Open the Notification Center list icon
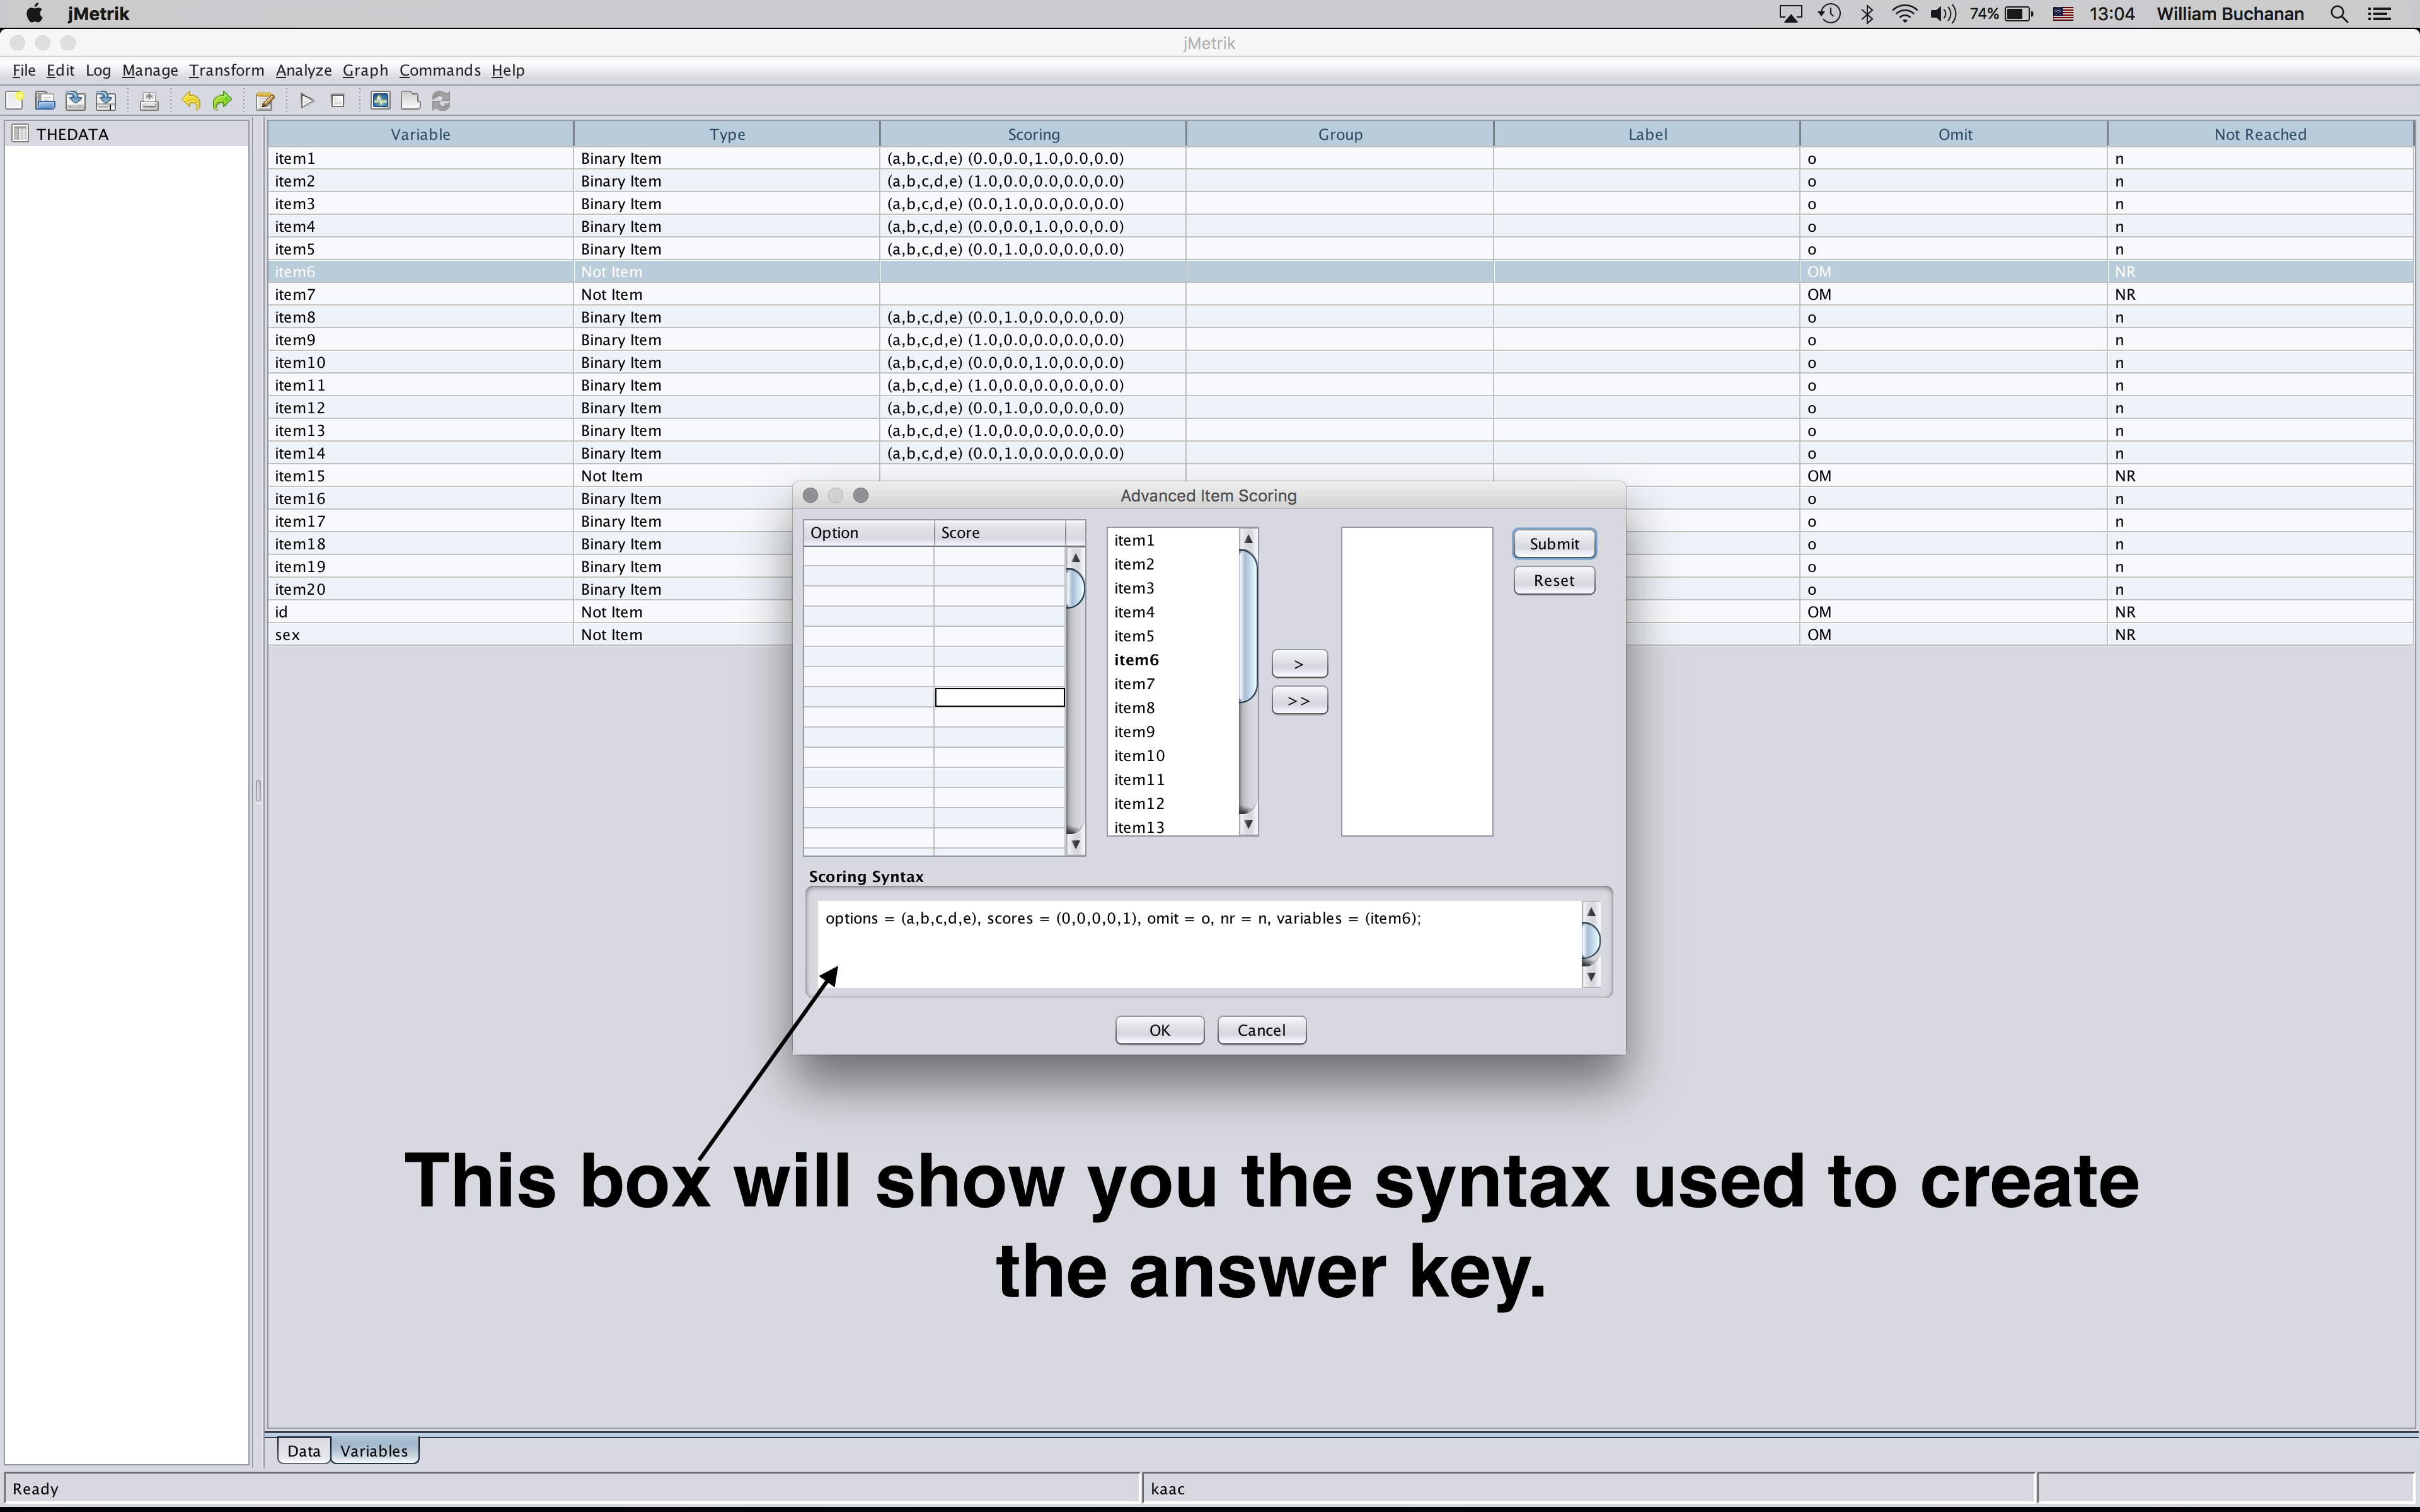 (2380, 14)
